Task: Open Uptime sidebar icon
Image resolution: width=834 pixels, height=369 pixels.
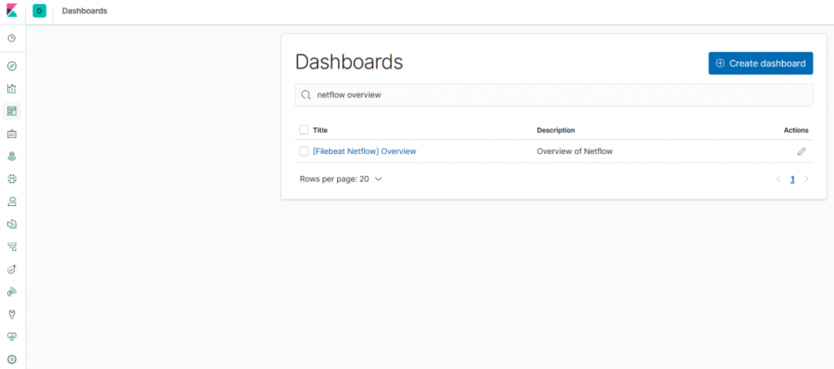Action: [x=11, y=270]
